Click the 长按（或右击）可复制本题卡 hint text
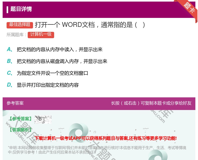 click(151, 103)
